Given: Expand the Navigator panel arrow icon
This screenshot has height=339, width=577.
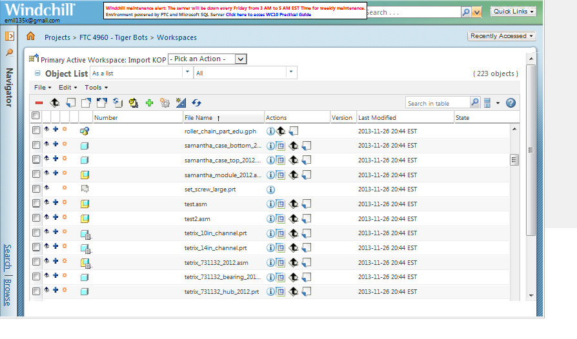Looking at the screenshot, I should (10, 36).
